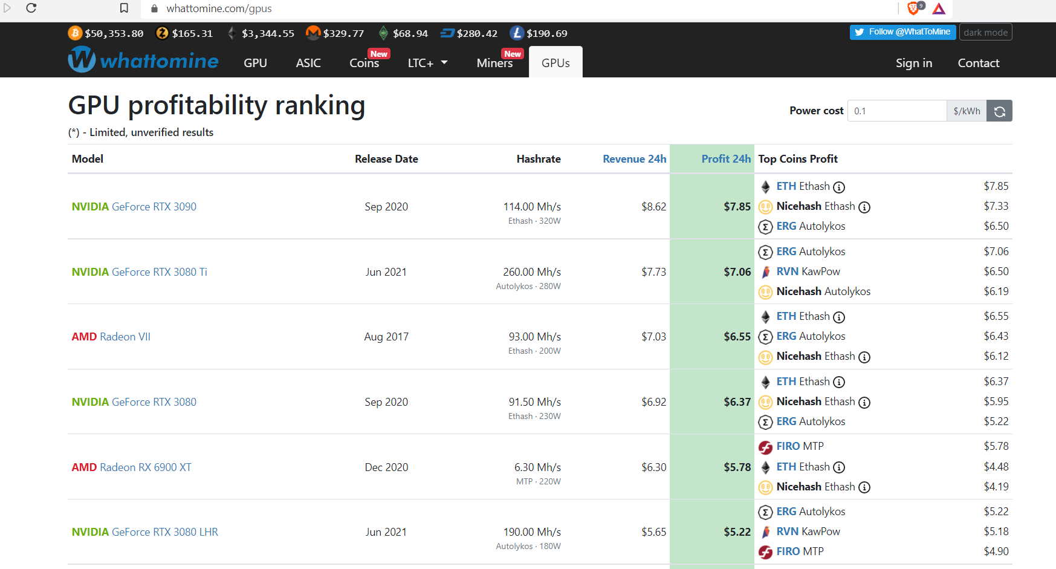This screenshot has width=1056, height=569.
Task: Click the Monero icon beside $329.77
Action: coord(313,33)
